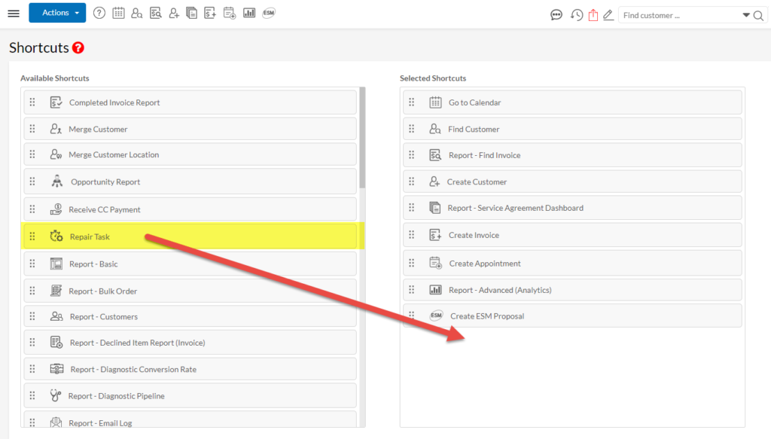Open the Create Appointment calendar-plus icon
Image resolution: width=771 pixels, height=439 pixels.
(230, 12)
